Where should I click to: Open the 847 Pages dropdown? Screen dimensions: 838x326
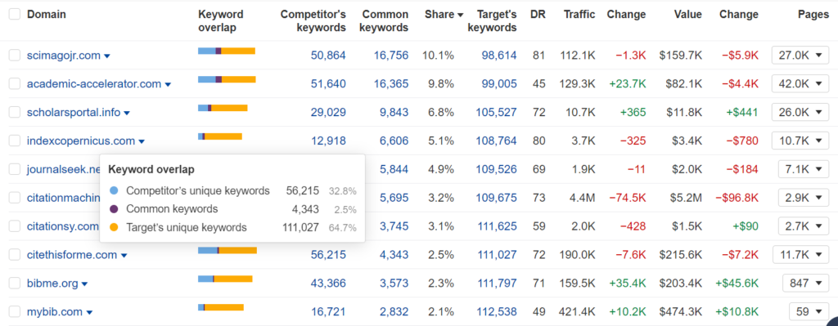805,283
